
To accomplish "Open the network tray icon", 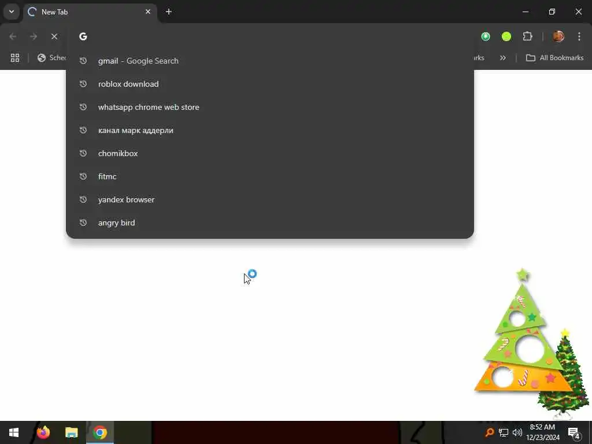I will (504, 432).
